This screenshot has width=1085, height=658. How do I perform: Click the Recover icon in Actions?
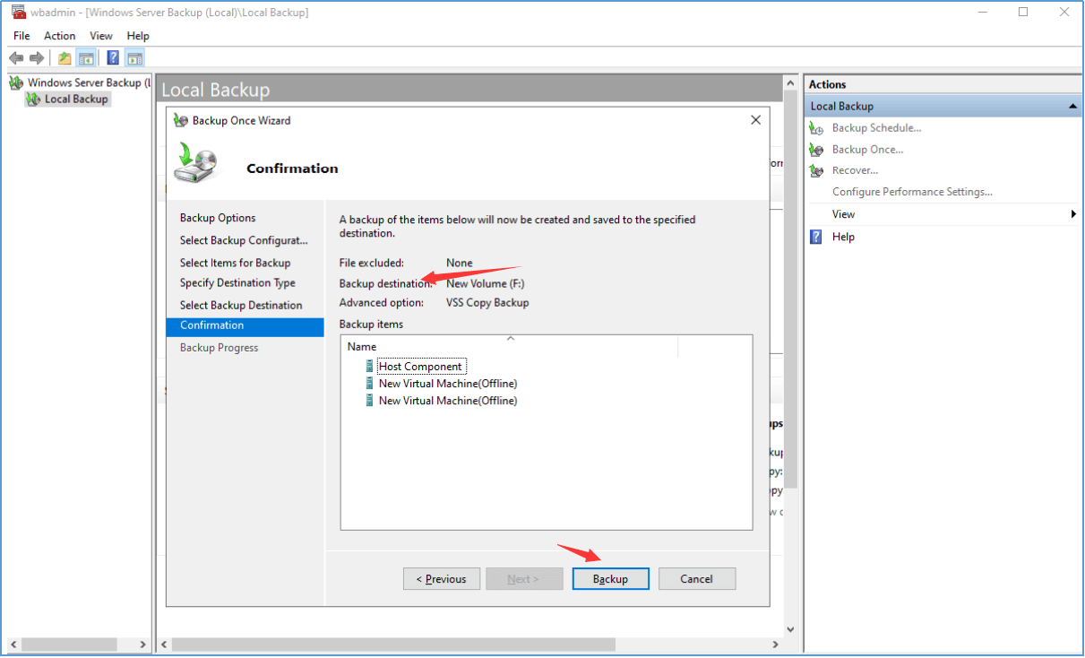point(816,170)
